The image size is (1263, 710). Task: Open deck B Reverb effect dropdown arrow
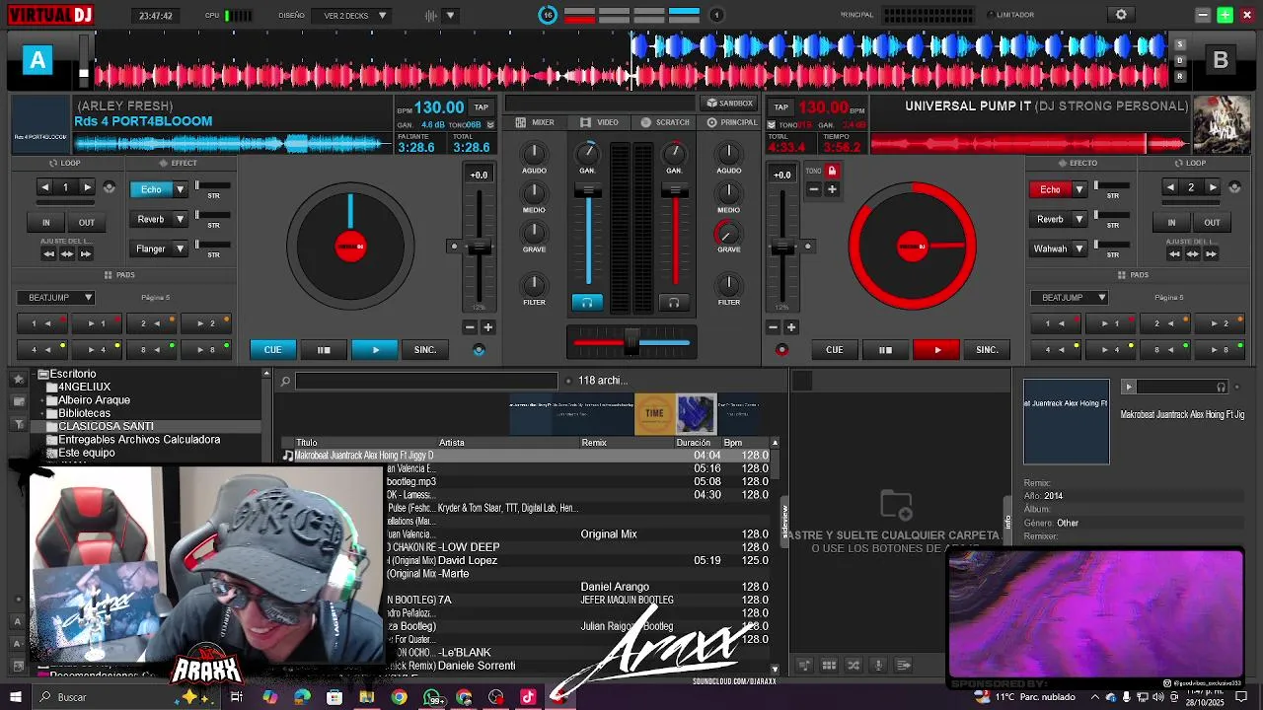pyautogui.click(x=1078, y=219)
